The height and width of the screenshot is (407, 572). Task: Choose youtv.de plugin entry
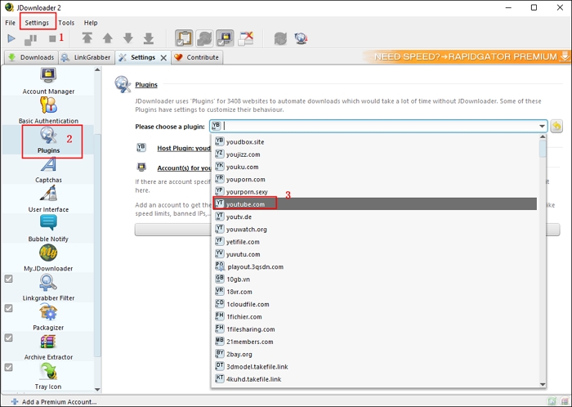coord(374,217)
